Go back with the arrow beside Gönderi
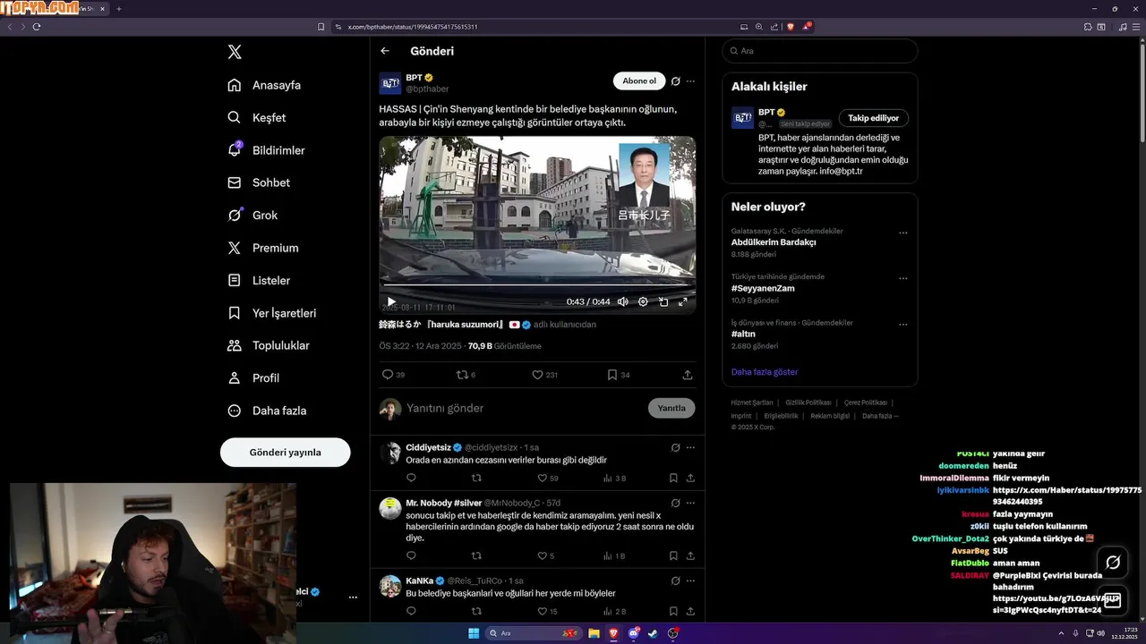 click(x=385, y=51)
